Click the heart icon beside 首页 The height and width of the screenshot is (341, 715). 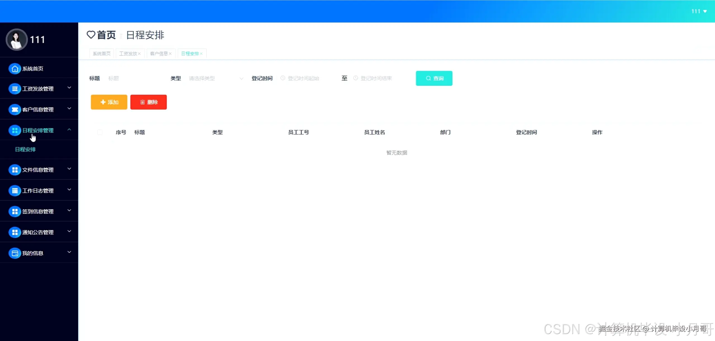click(91, 35)
